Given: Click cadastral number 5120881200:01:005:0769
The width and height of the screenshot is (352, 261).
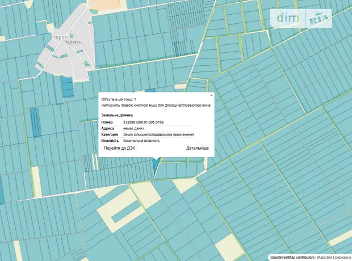Looking at the screenshot, I should [x=143, y=122].
